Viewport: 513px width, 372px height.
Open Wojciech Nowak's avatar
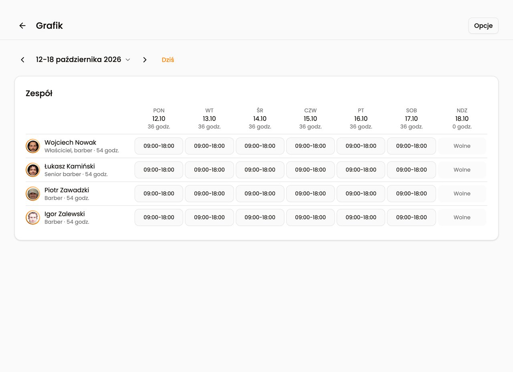[x=33, y=146]
